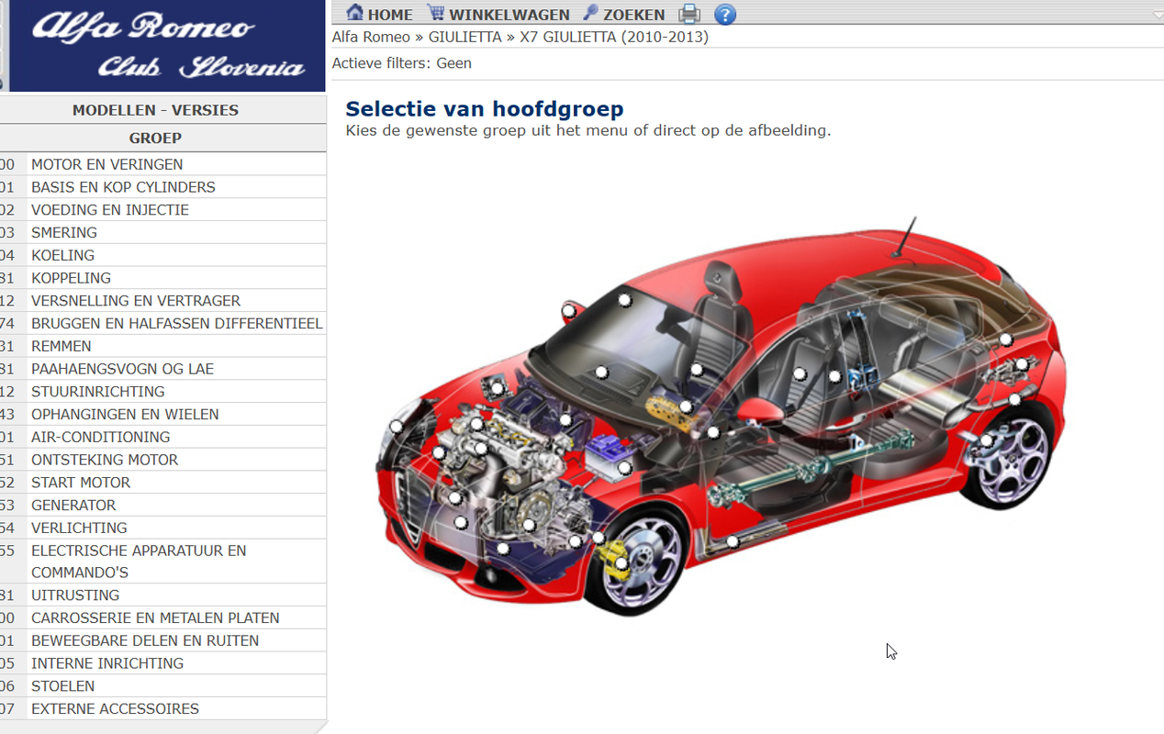Click hotspot dot on the front roof edge
Screen dimensions: 1164x734
(625, 300)
